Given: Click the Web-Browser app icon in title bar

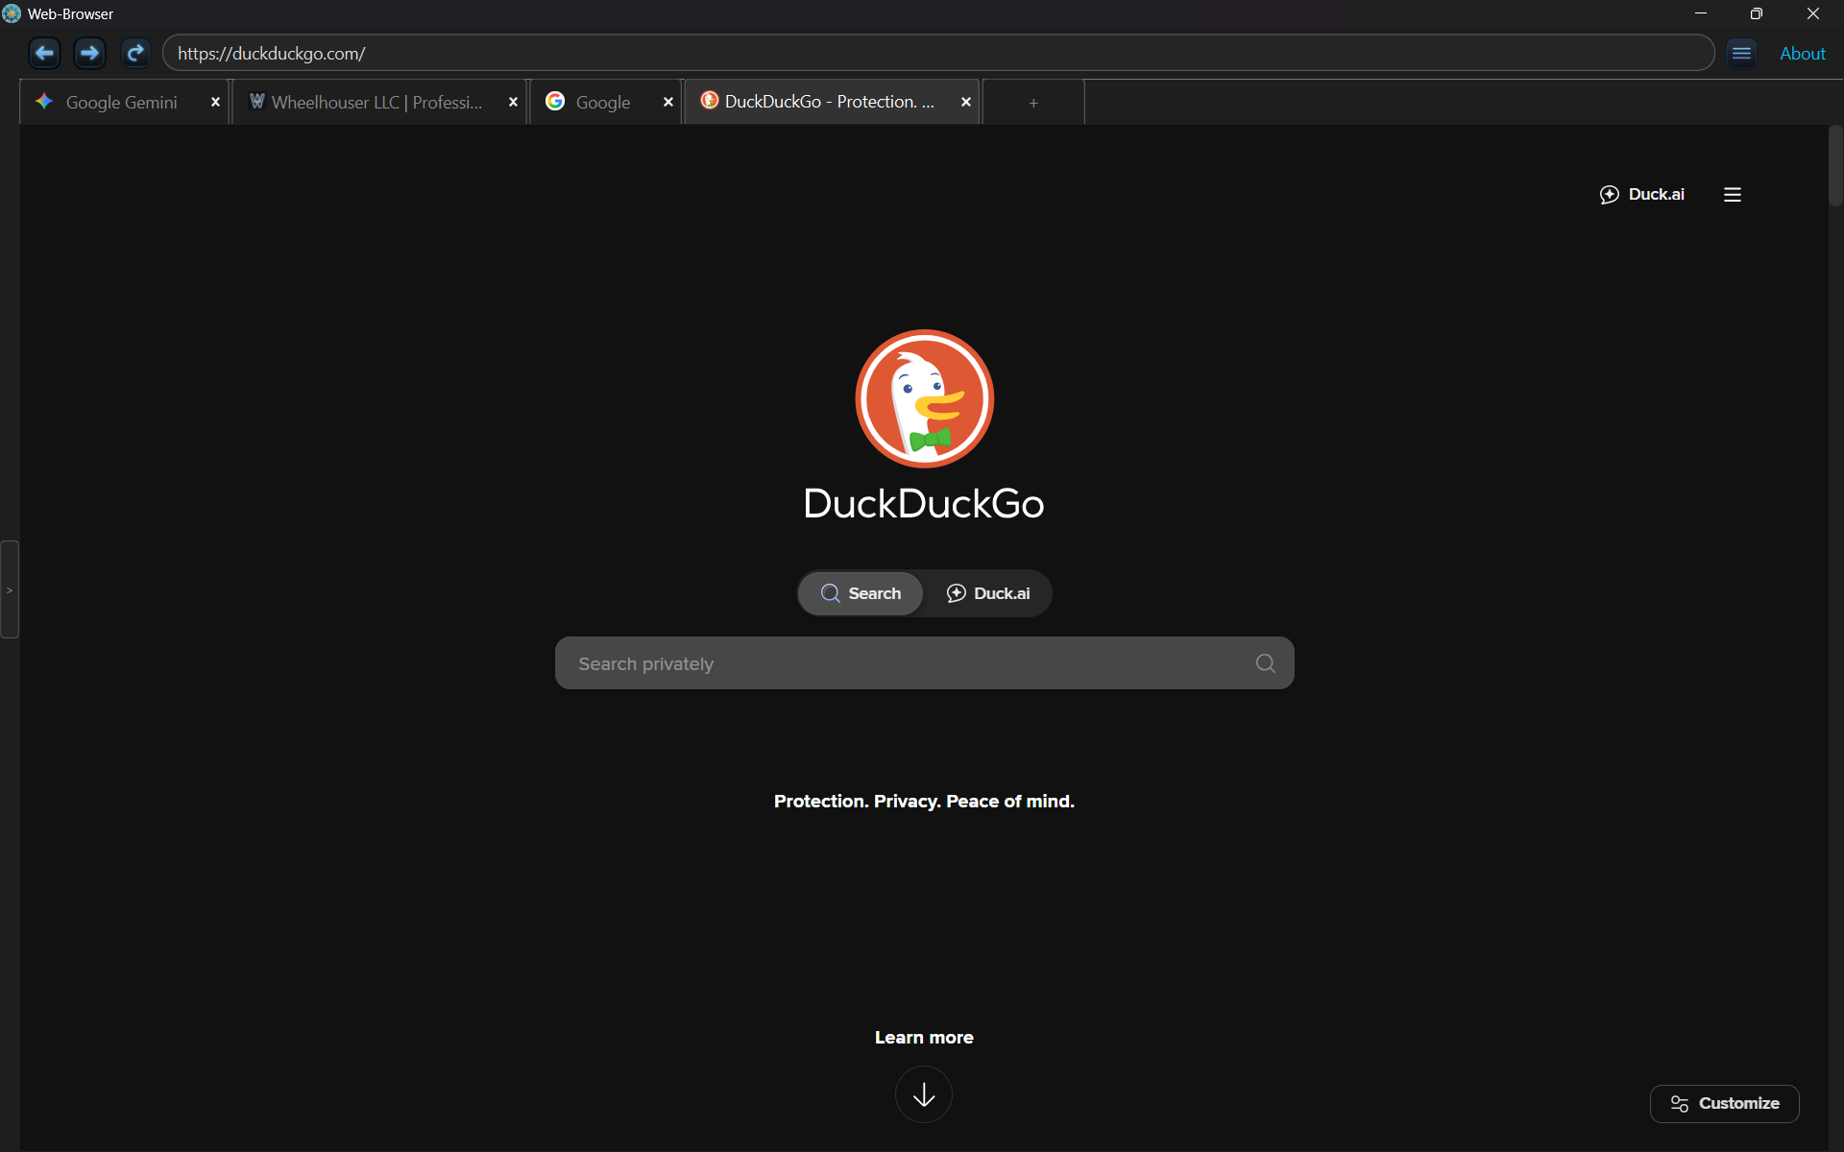Looking at the screenshot, I should click(12, 13).
